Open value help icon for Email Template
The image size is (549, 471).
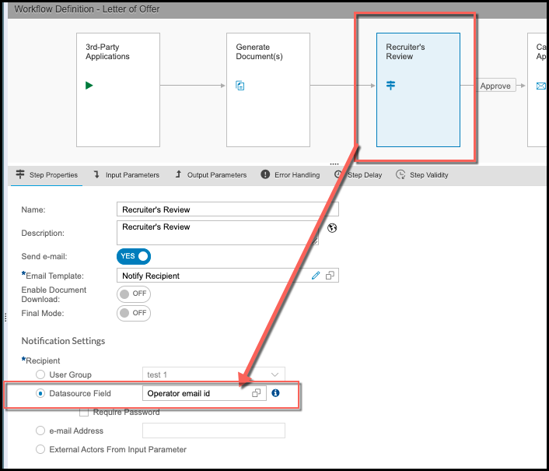[330, 276]
